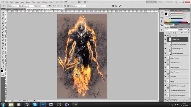Delete layer using trash icon

(x=187, y=100)
